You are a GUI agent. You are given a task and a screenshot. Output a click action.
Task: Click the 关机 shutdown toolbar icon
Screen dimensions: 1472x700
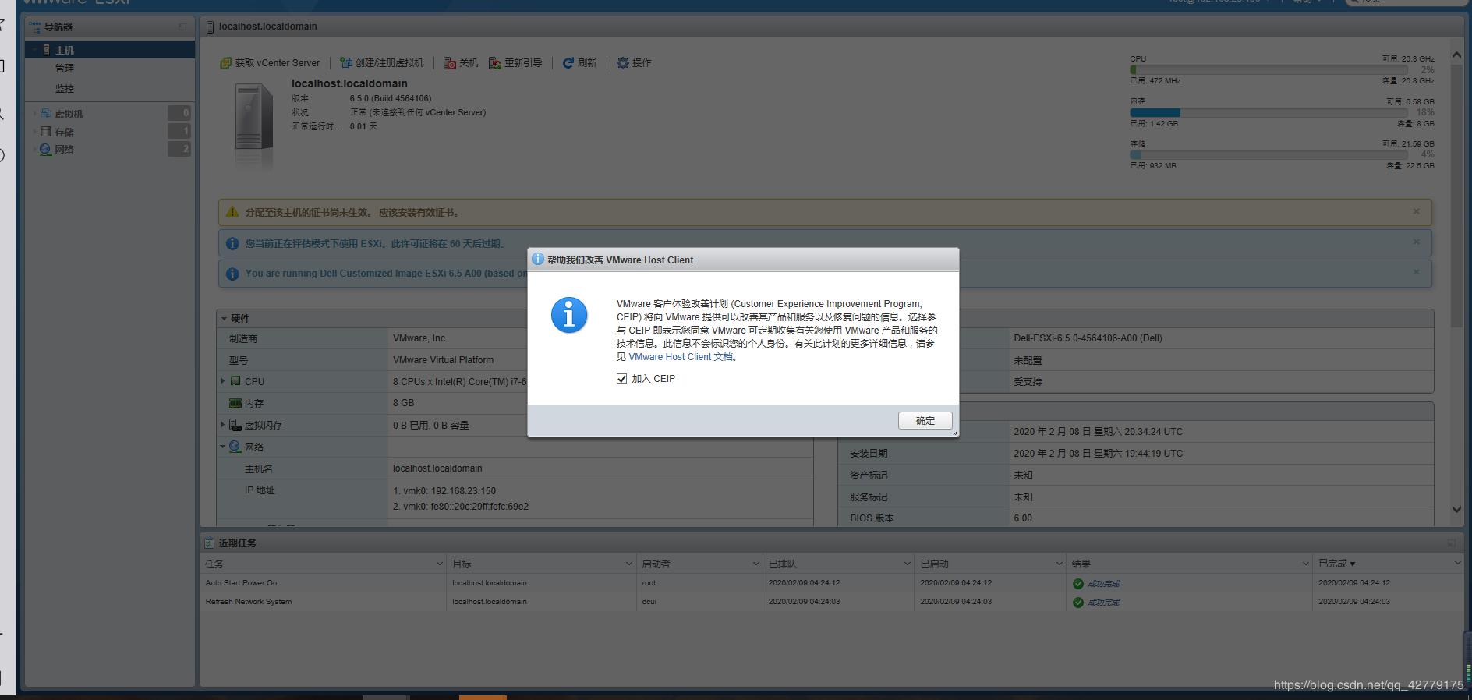[450, 63]
